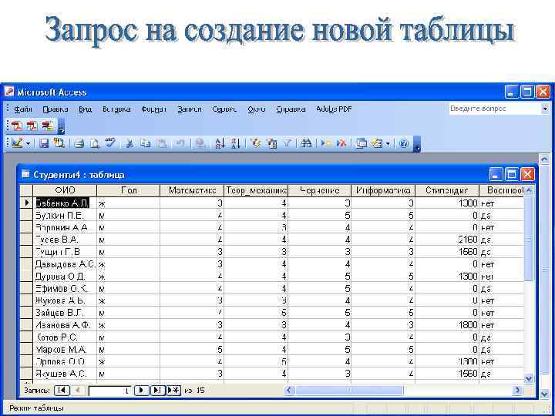Click the Copy toolbar icon
Viewport: 555px width, 416px height.
pos(146,143)
